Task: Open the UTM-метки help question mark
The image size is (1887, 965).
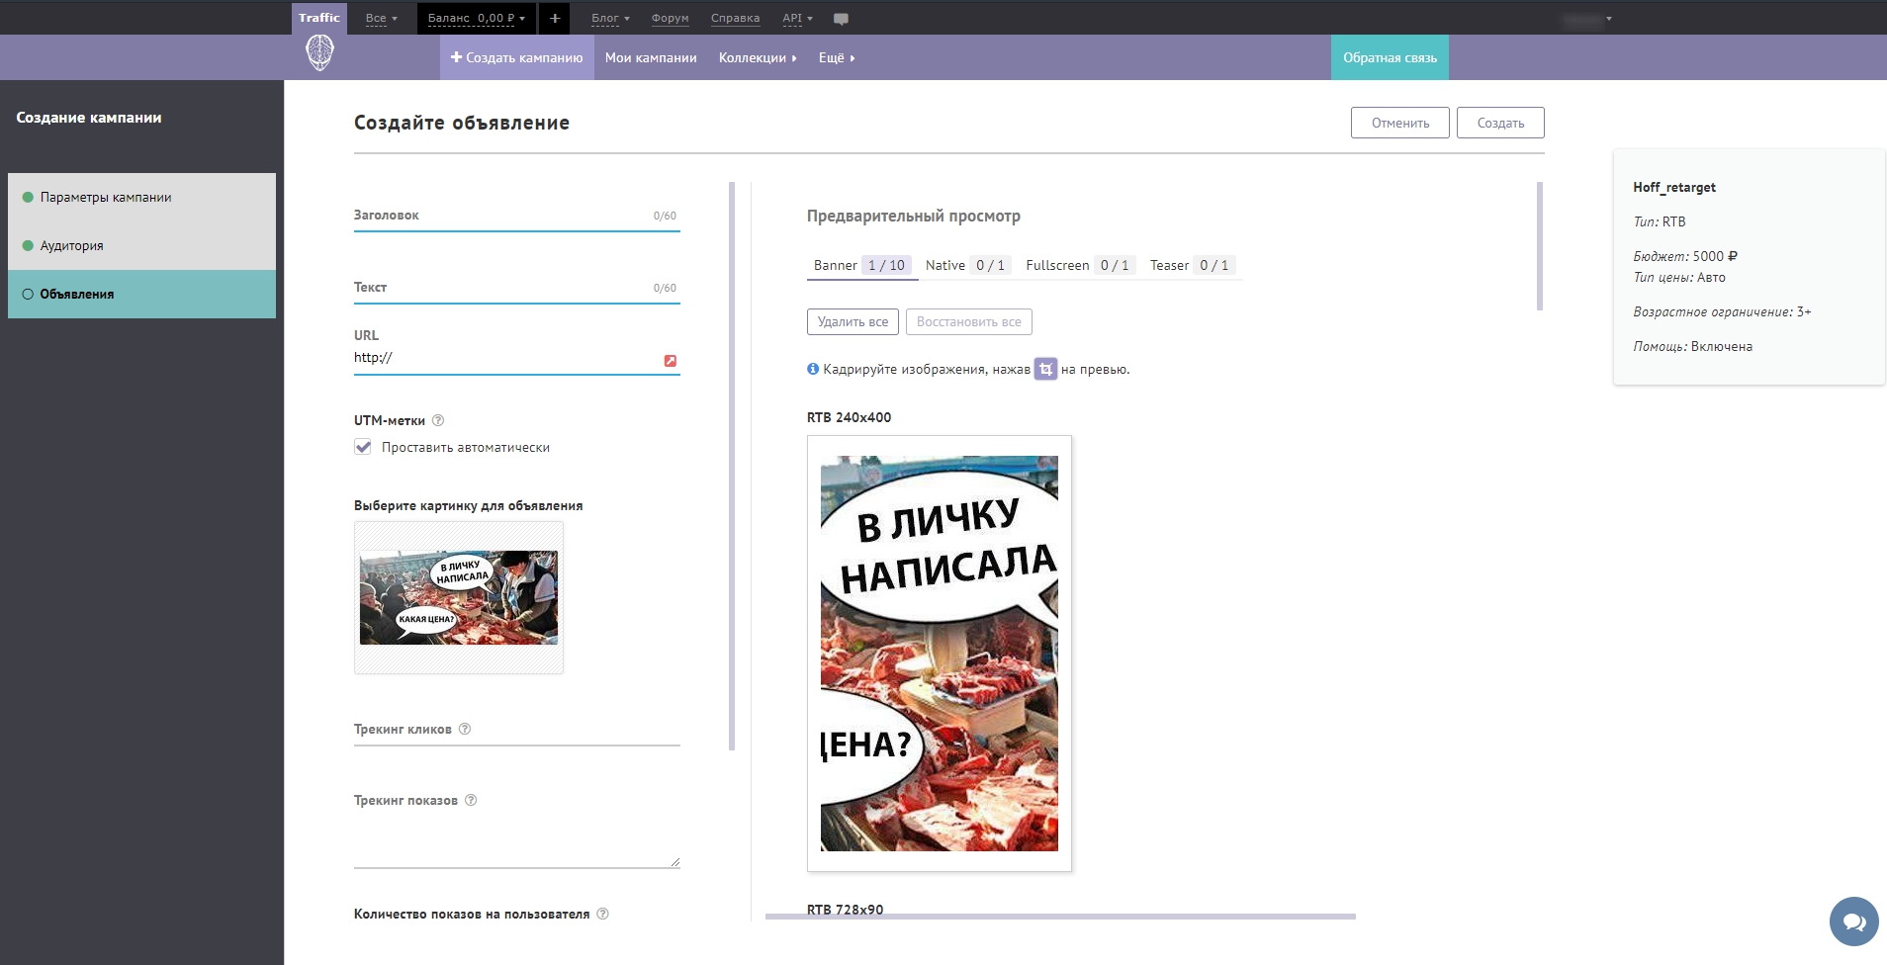Action: tap(438, 420)
